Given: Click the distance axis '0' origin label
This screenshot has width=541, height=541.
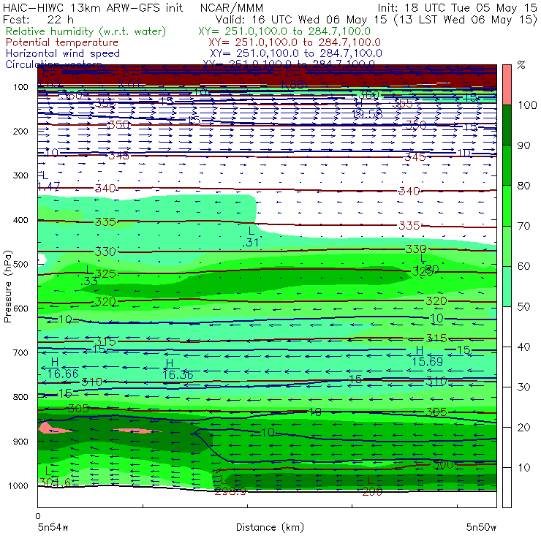Looking at the screenshot, I should pyautogui.click(x=38, y=516).
